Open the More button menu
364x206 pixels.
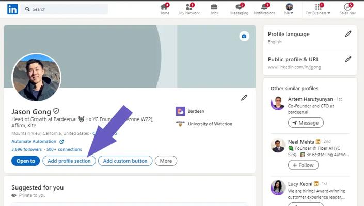pos(166,161)
